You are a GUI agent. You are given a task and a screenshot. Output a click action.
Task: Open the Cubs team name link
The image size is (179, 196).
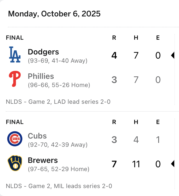click(37, 136)
